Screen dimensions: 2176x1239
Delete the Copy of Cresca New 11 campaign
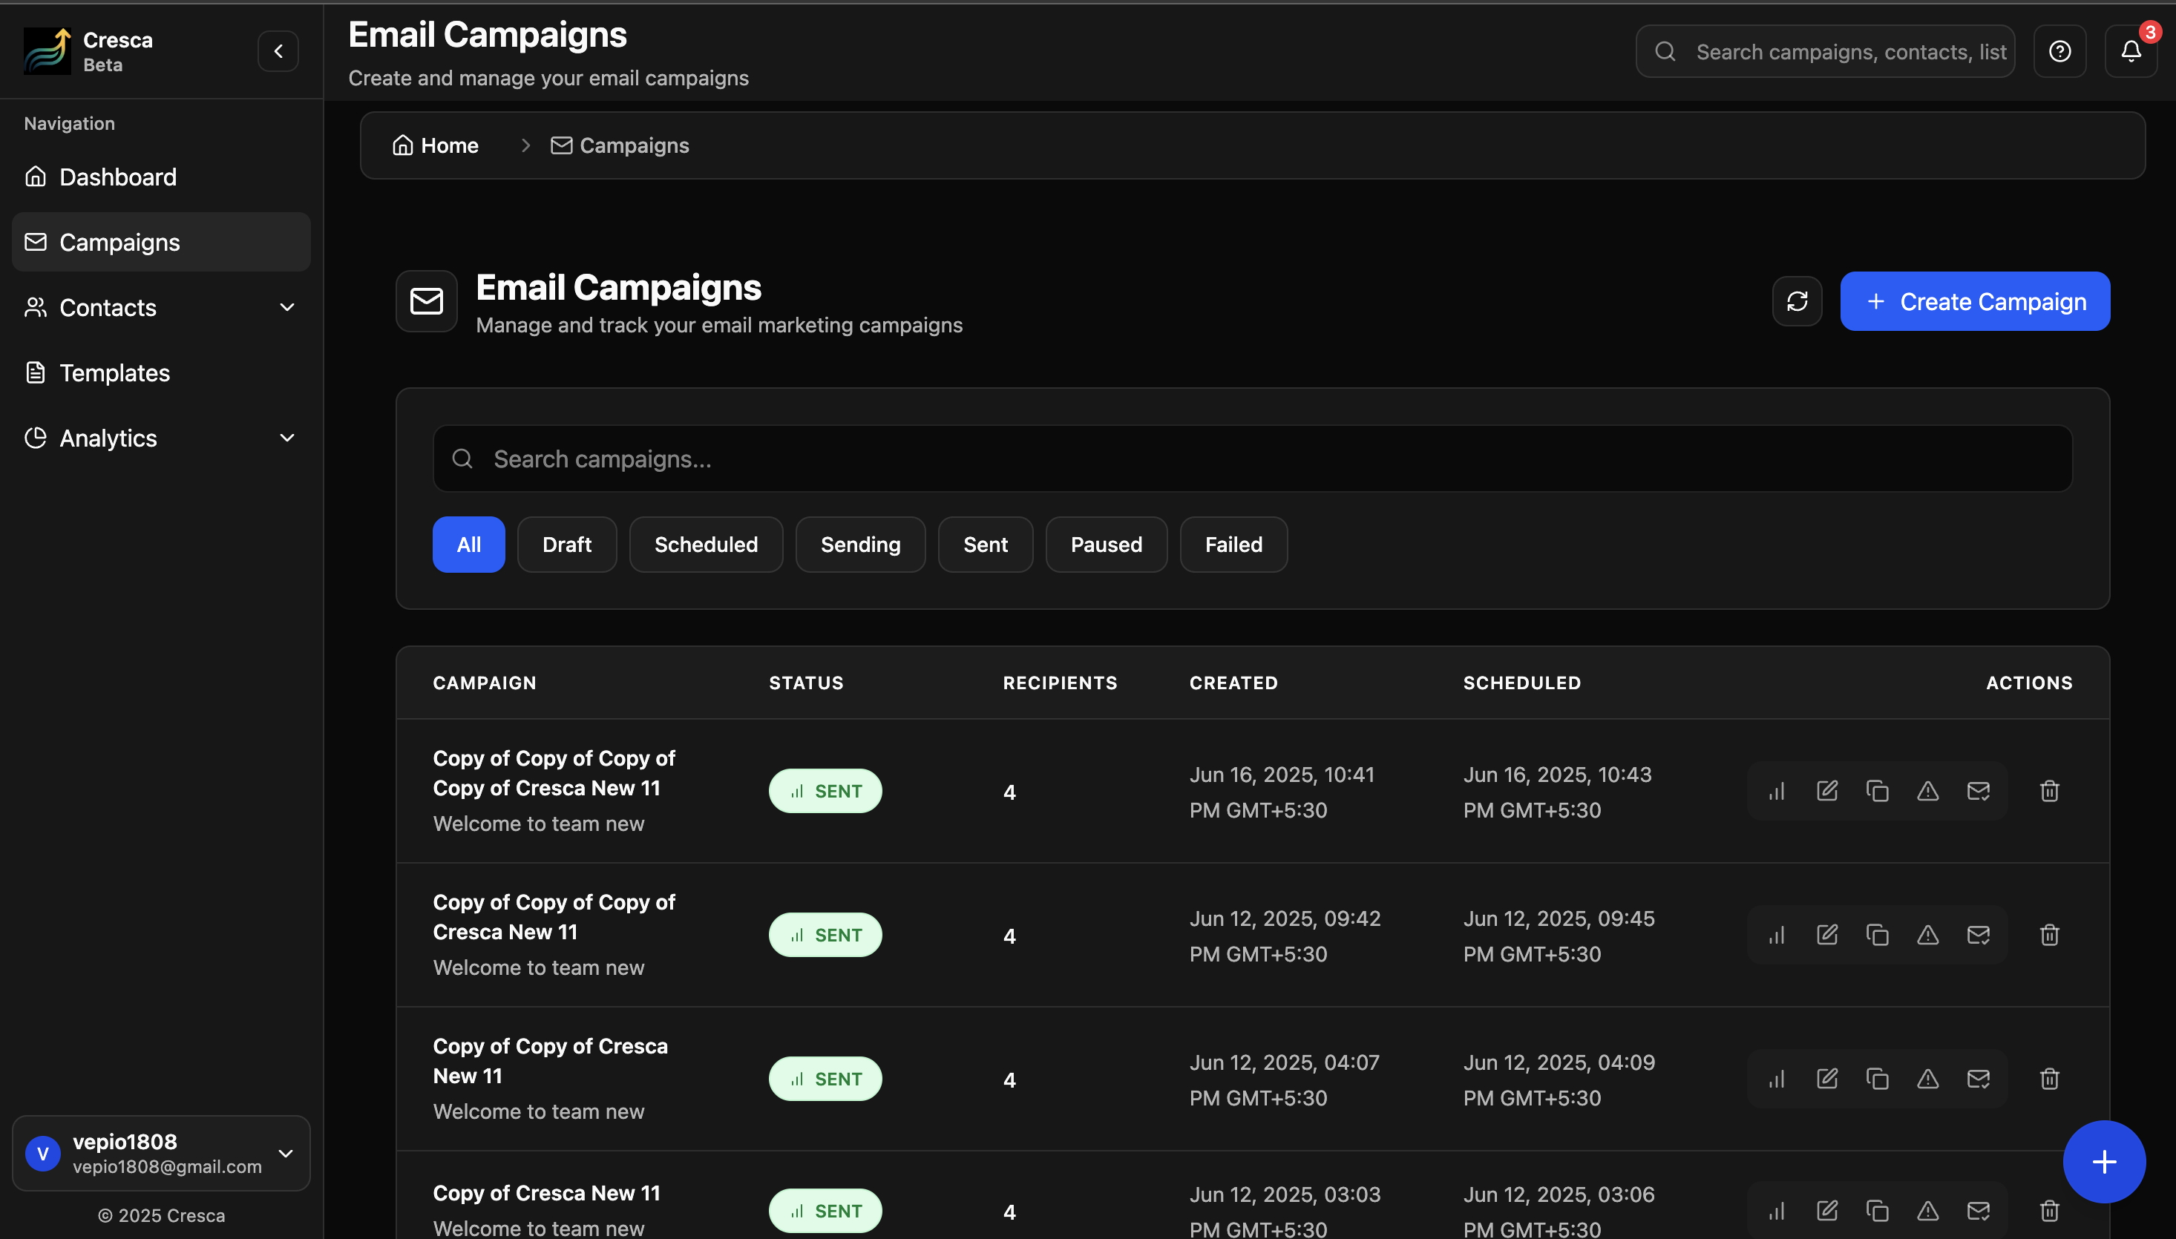pyautogui.click(x=2049, y=1211)
